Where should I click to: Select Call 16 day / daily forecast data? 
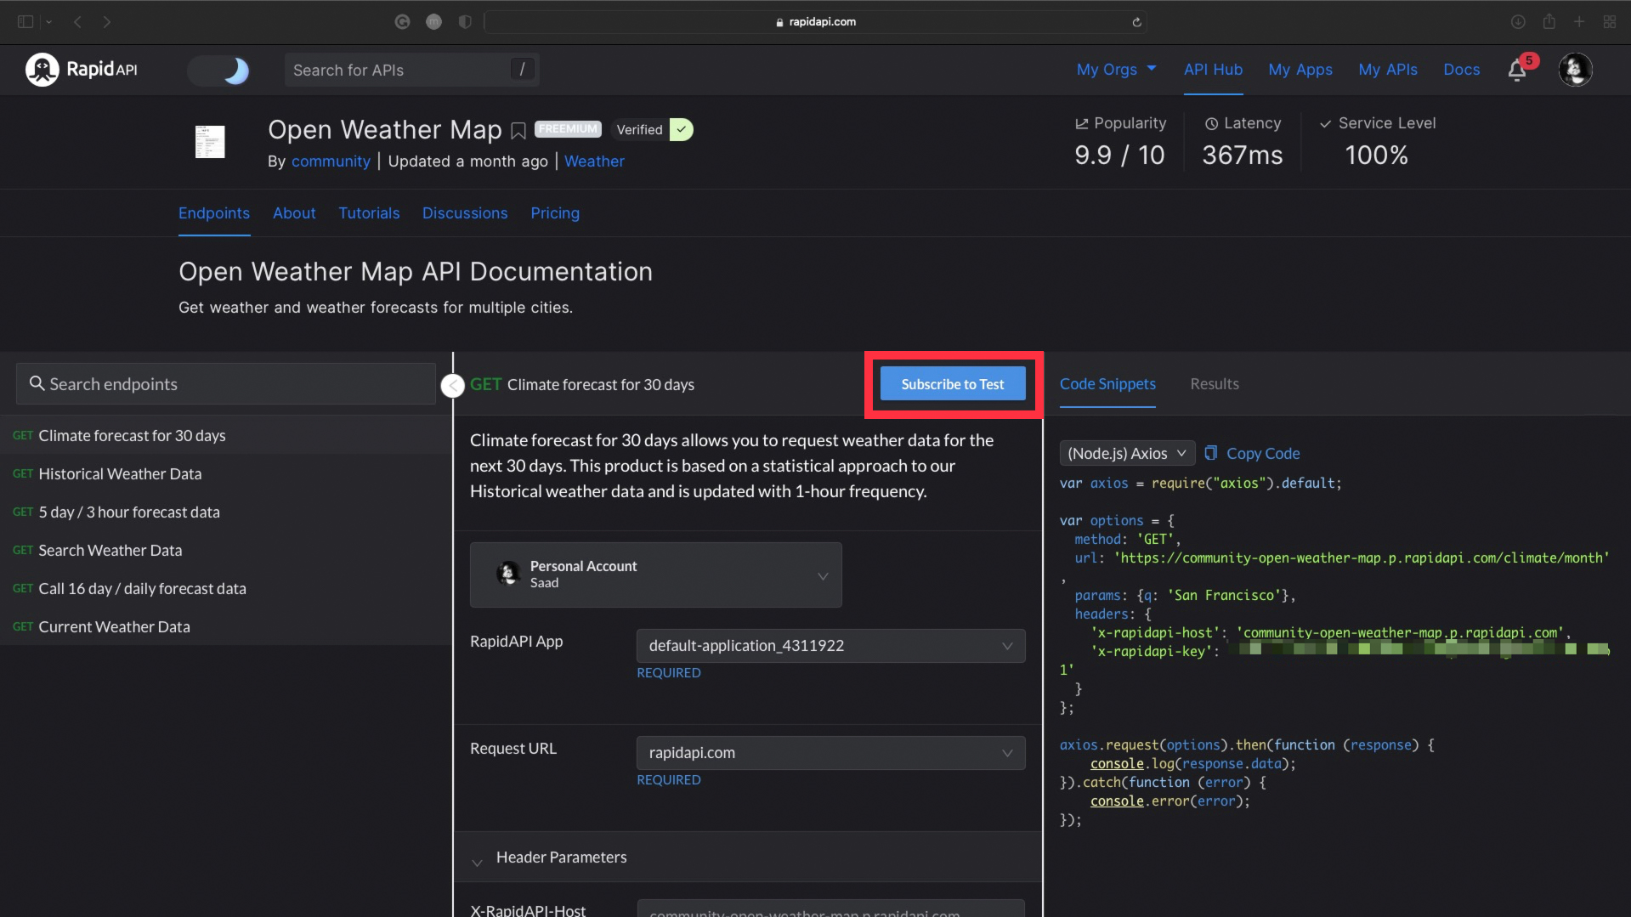[x=226, y=588]
